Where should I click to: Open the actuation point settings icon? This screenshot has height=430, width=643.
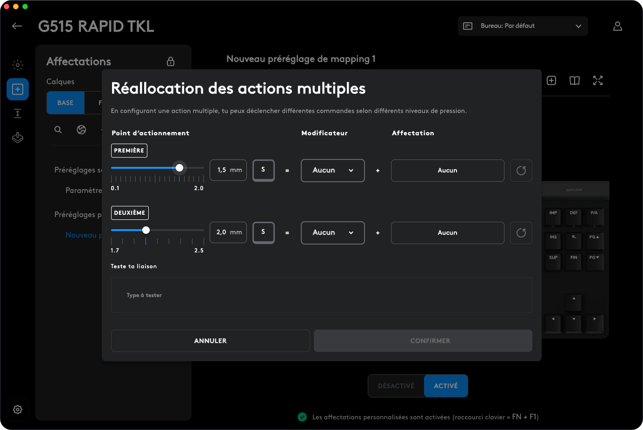click(17, 113)
